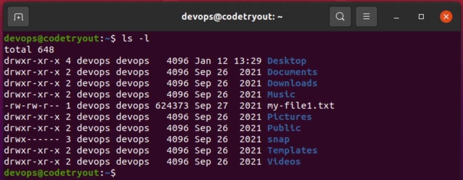
Task: Select the Videos directory entry
Action: click(284, 162)
